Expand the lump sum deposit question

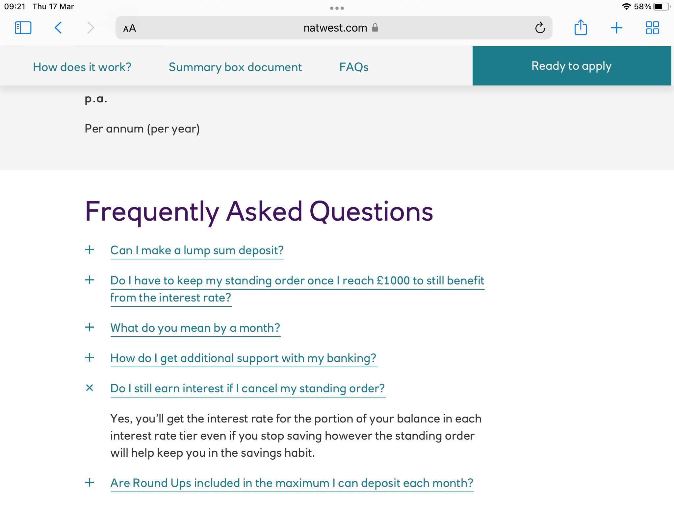point(90,250)
